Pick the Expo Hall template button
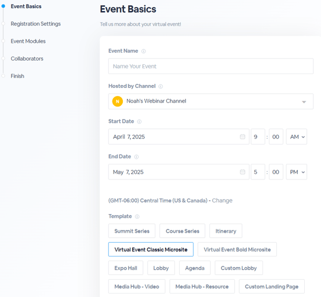321x297 pixels. [x=126, y=268]
